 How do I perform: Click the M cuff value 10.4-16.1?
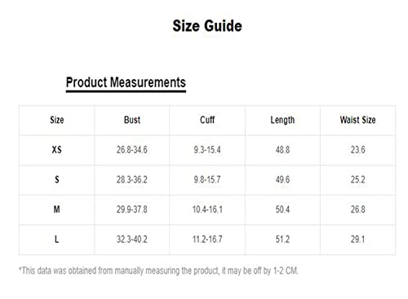(x=207, y=209)
